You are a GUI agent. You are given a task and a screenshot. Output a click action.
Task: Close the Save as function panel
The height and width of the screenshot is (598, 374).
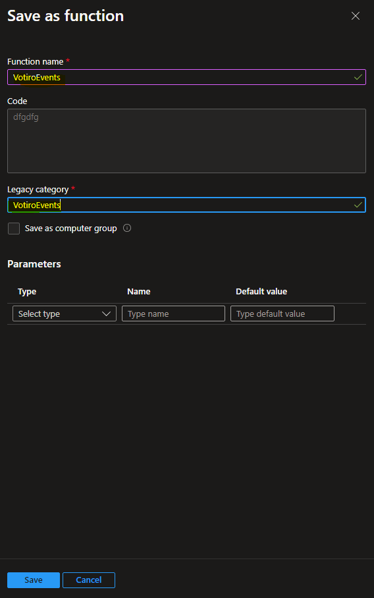pos(356,16)
